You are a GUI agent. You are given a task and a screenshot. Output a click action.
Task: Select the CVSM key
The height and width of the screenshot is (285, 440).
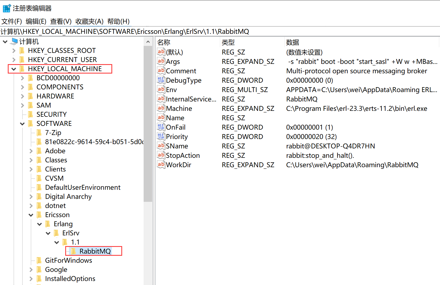click(x=54, y=178)
